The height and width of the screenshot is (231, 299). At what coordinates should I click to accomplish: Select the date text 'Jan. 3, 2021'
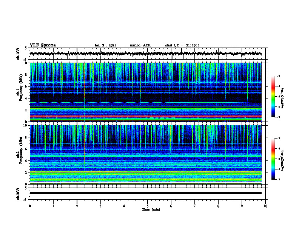tap(105, 45)
